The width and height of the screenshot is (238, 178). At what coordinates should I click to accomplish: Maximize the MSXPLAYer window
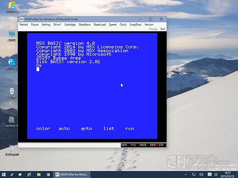pyautogui.click(x=151, y=19)
